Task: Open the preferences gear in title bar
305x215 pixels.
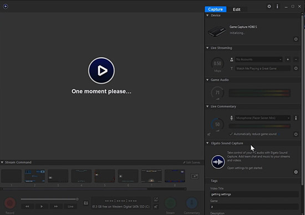Action: pyautogui.click(x=269, y=7)
